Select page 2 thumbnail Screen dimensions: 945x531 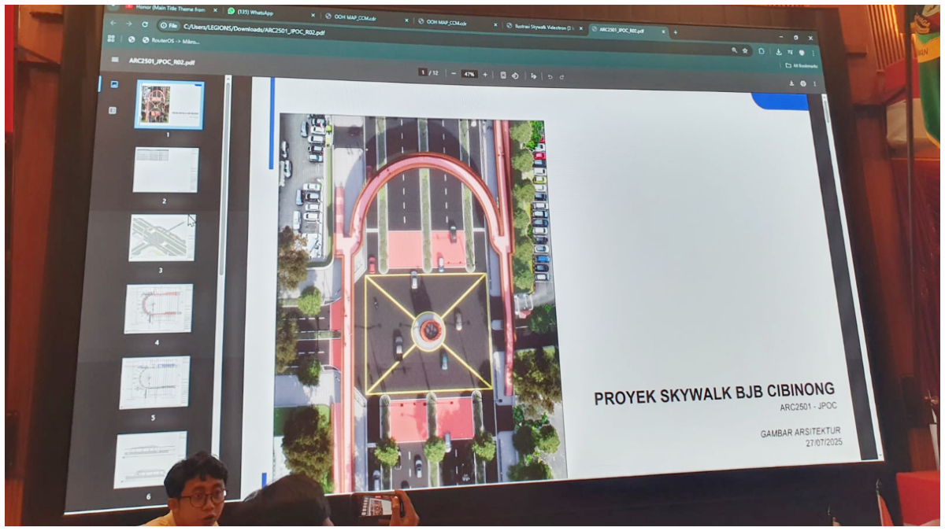pyautogui.click(x=165, y=170)
